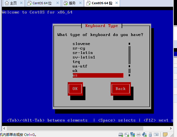Viewport: 177px width, 137px height.
Task: Select the sr-cy keyboard type
Action: (x=98, y=48)
